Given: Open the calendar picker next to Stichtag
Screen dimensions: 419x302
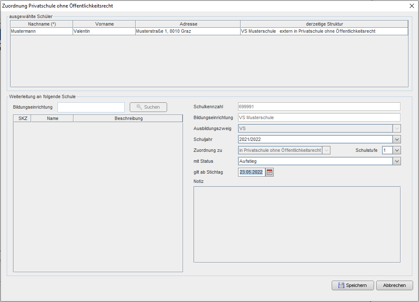Looking at the screenshot, I should (270, 172).
